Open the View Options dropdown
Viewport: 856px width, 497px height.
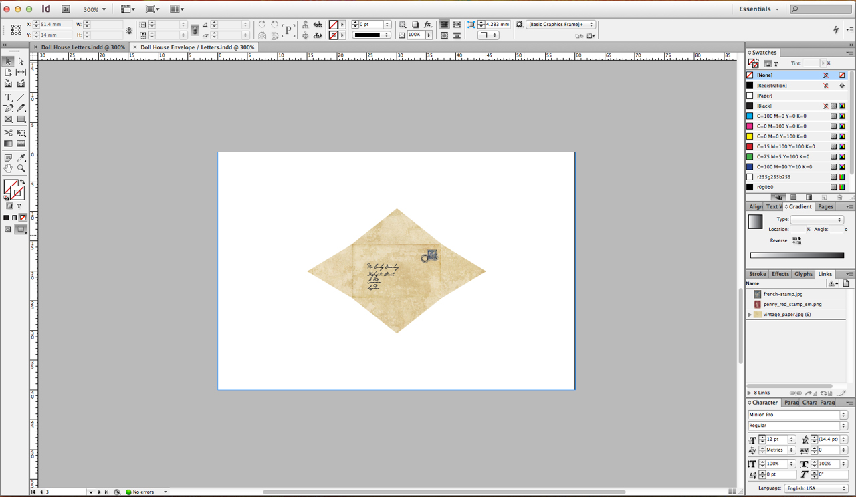[128, 9]
